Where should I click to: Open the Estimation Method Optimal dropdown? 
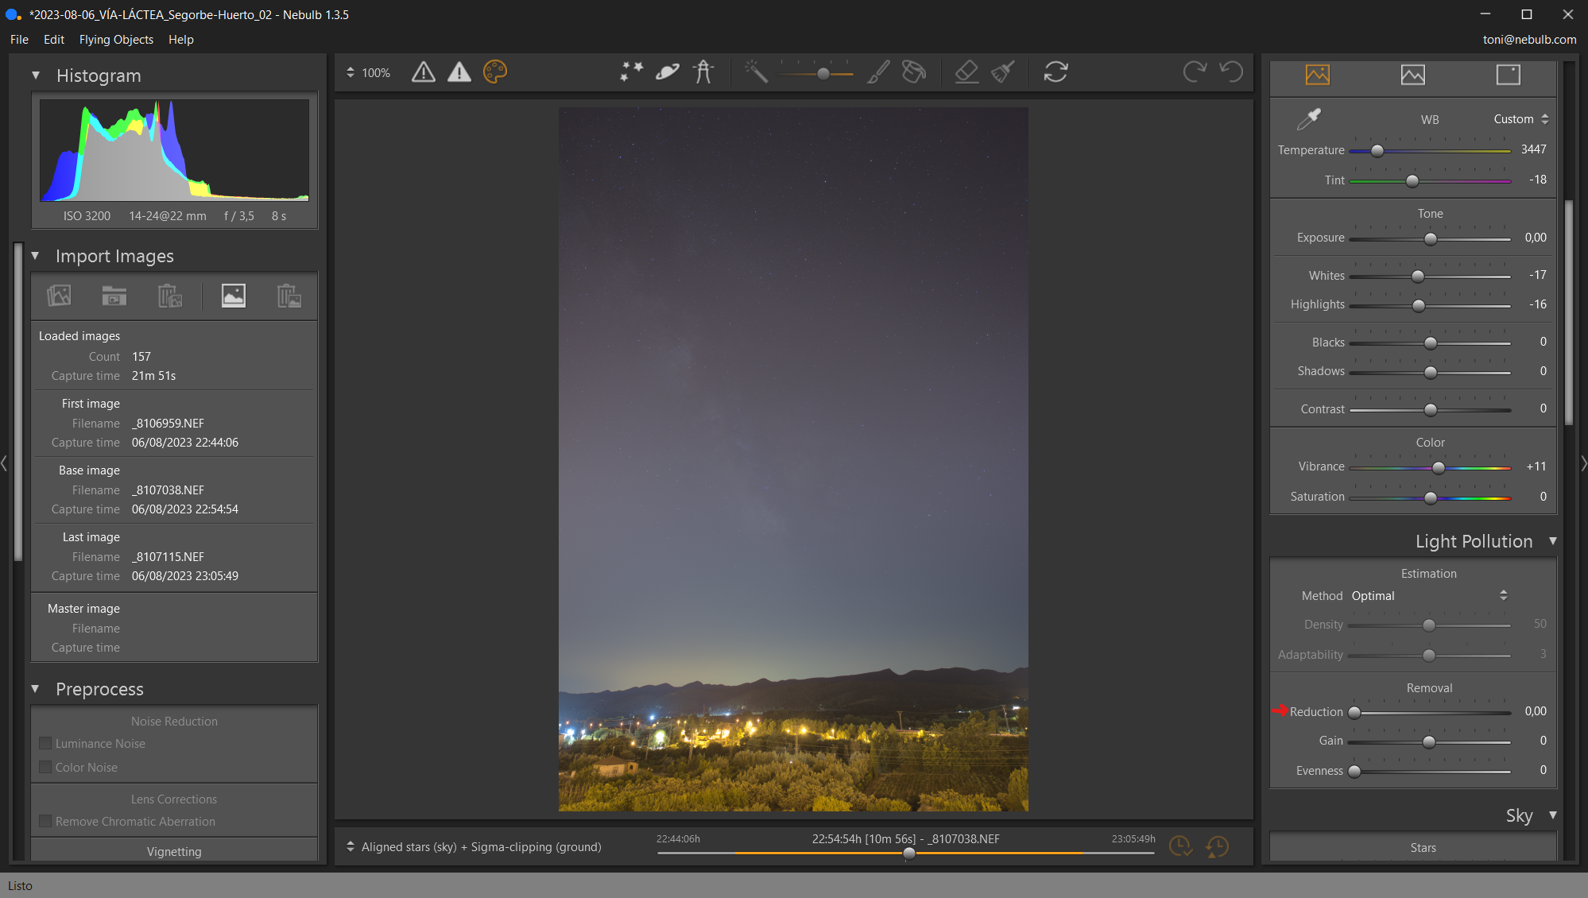1428,596
